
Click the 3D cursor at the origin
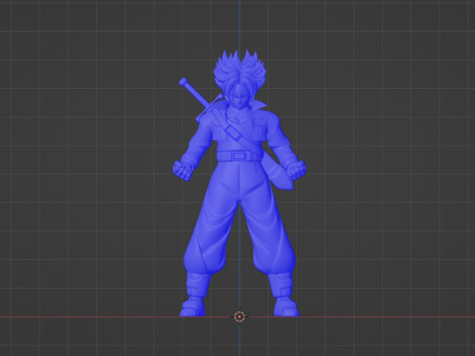point(239,316)
